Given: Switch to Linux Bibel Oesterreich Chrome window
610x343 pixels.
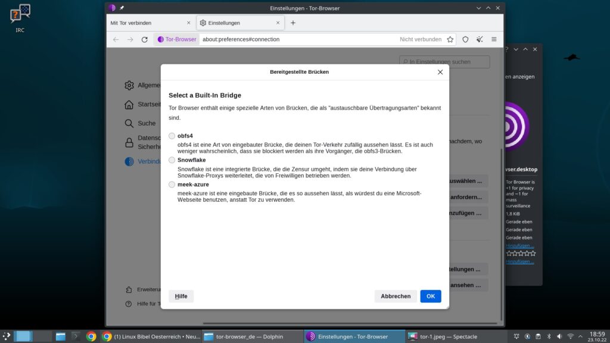Looking at the screenshot, I should pos(151,336).
